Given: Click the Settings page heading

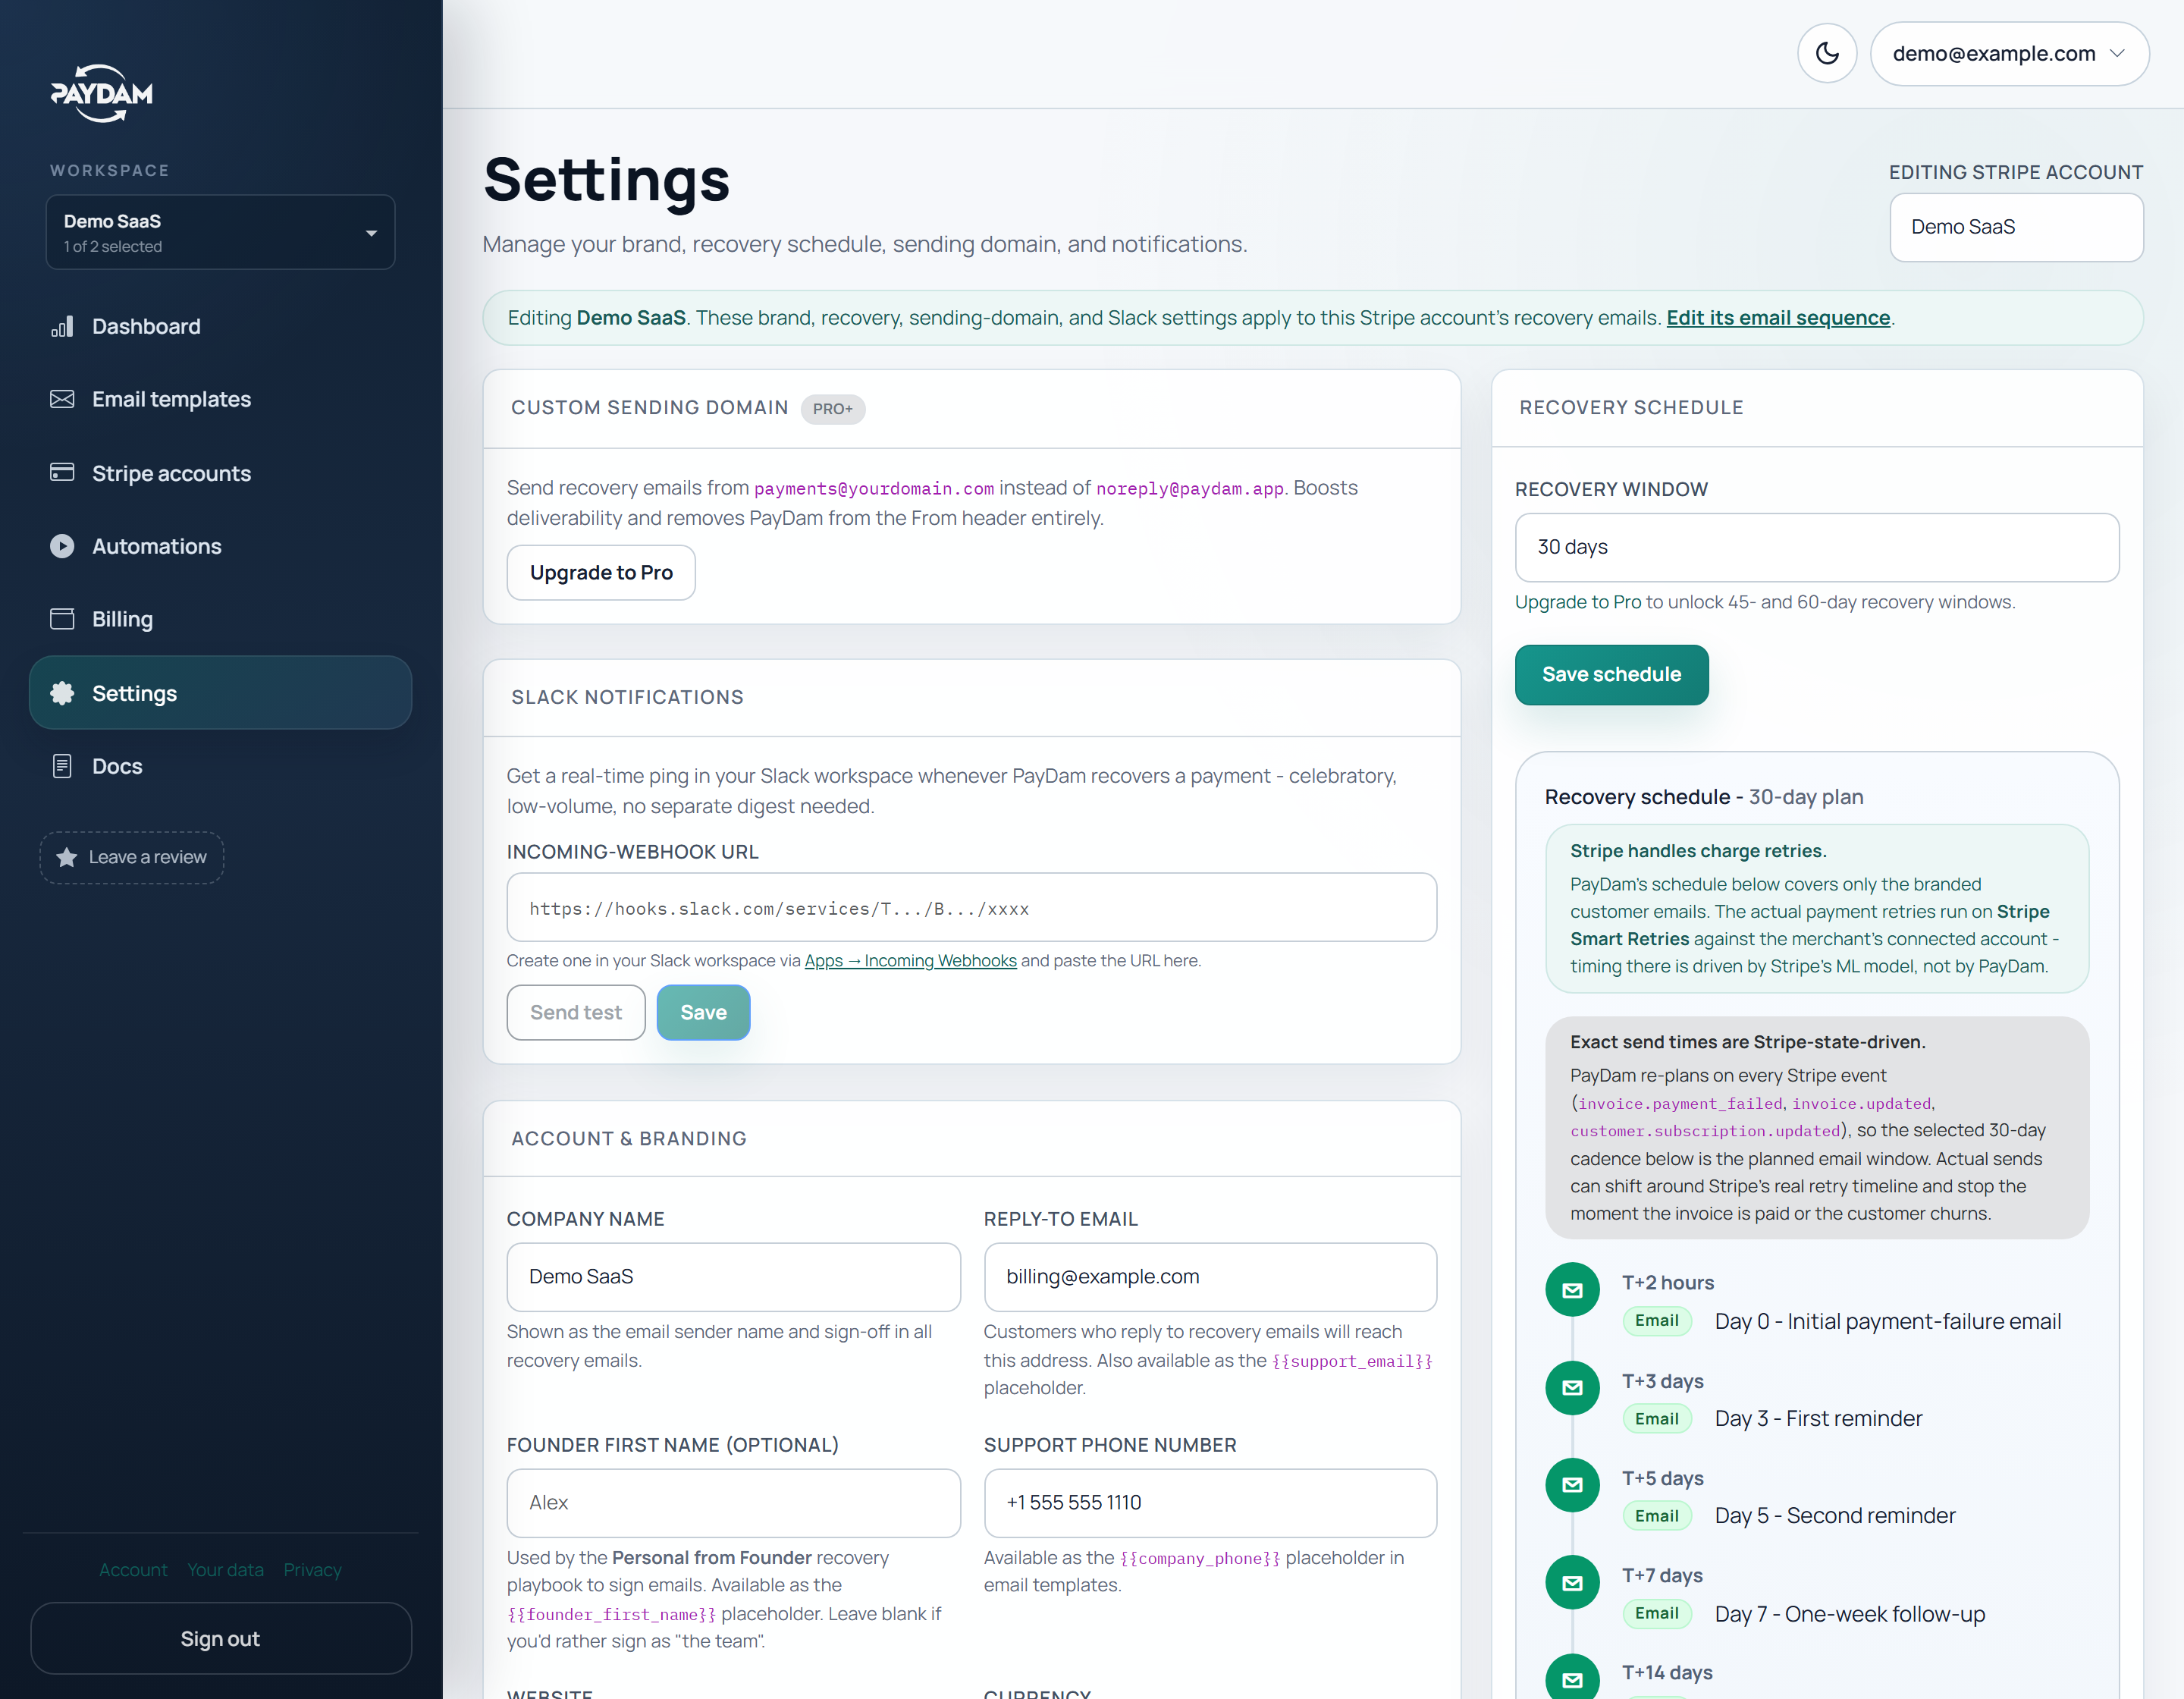Looking at the screenshot, I should [606, 180].
